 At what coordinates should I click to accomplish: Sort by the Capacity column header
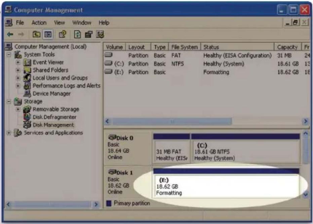coord(288,47)
